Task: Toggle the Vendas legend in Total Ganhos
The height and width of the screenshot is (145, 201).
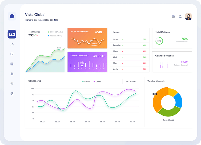Action: click(55, 32)
